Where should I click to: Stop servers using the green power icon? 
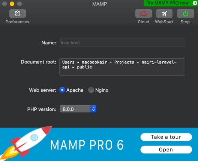185,14
